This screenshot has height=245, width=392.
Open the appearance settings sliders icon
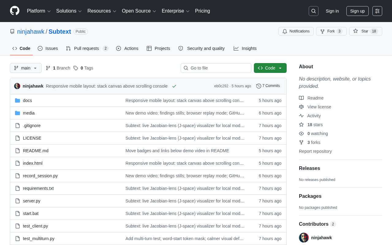pyautogui.click(x=377, y=11)
